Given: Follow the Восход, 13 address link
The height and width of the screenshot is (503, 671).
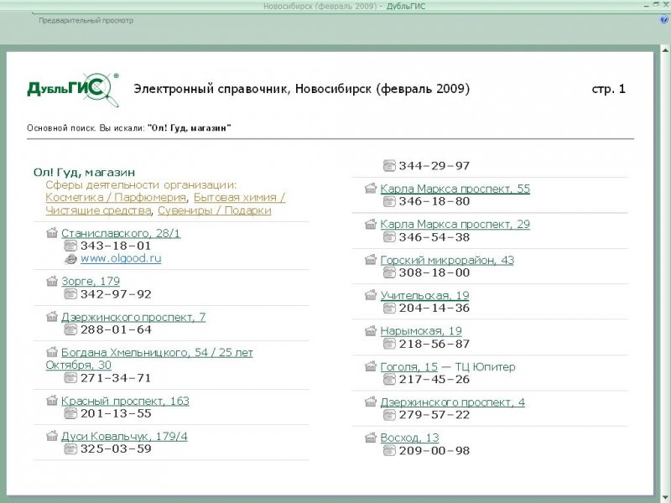Looking at the screenshot, I should pos(409,438).
